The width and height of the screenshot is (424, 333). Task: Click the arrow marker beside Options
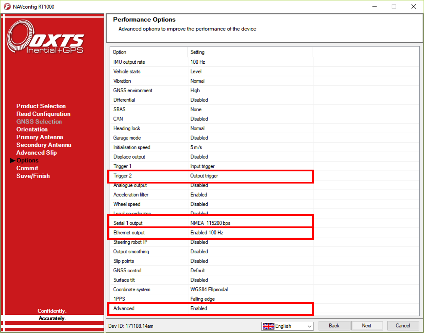(12, 160)
